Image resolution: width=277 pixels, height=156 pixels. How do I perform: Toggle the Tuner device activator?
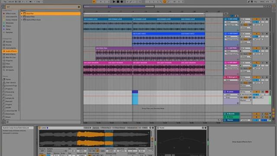(158, 128)
